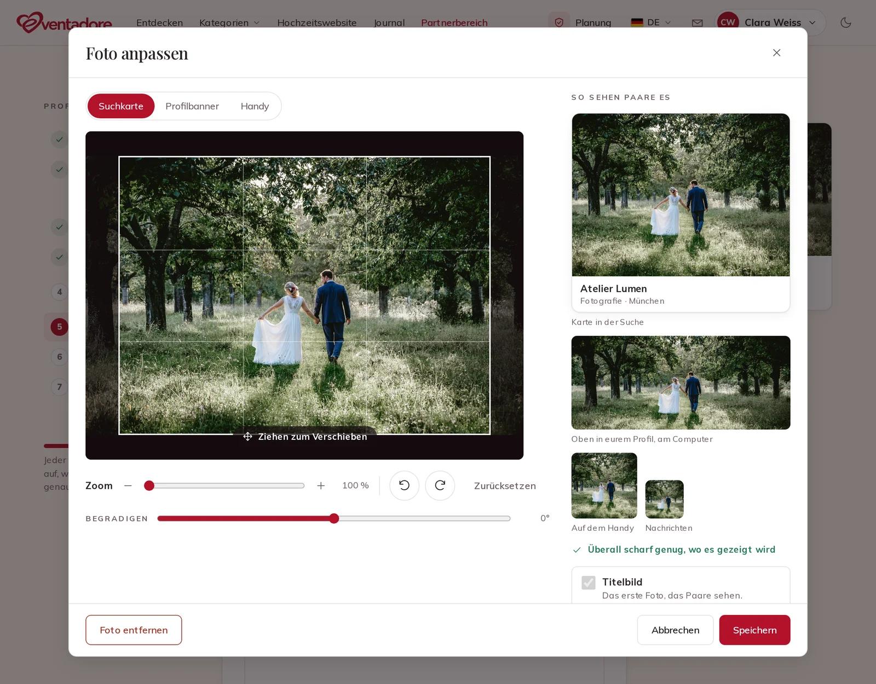Switch to the Profilbanner tab
876x684 pixels.
192,106
